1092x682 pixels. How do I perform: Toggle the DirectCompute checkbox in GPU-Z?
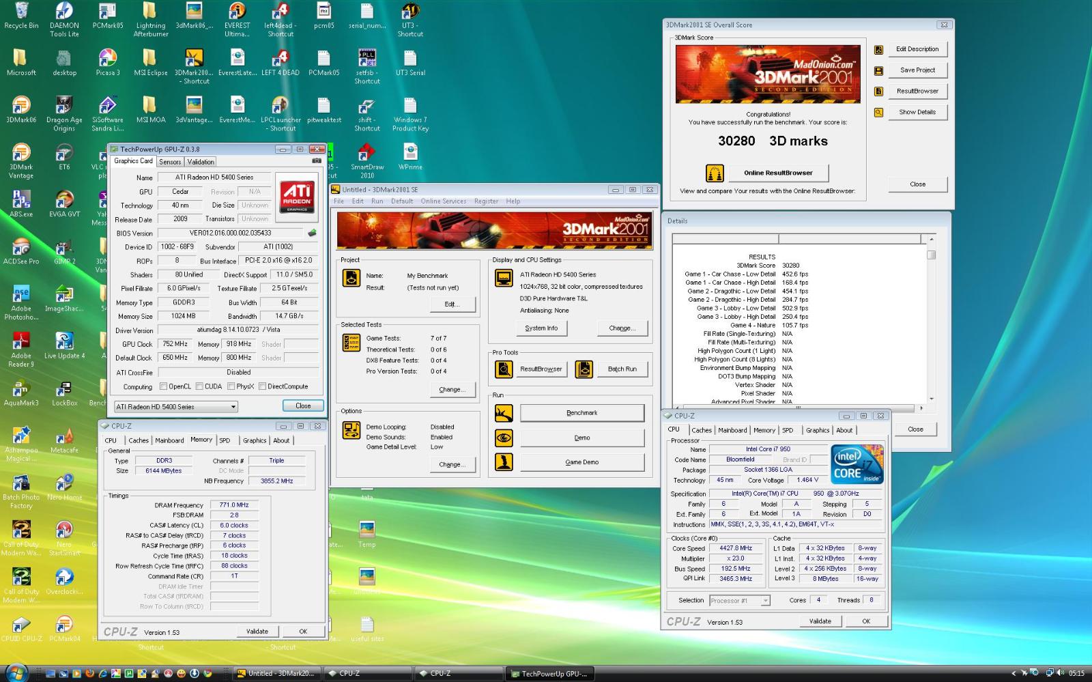click(263, 386)
